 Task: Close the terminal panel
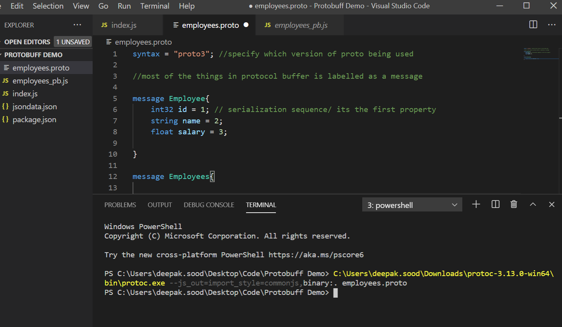(551, 204)
